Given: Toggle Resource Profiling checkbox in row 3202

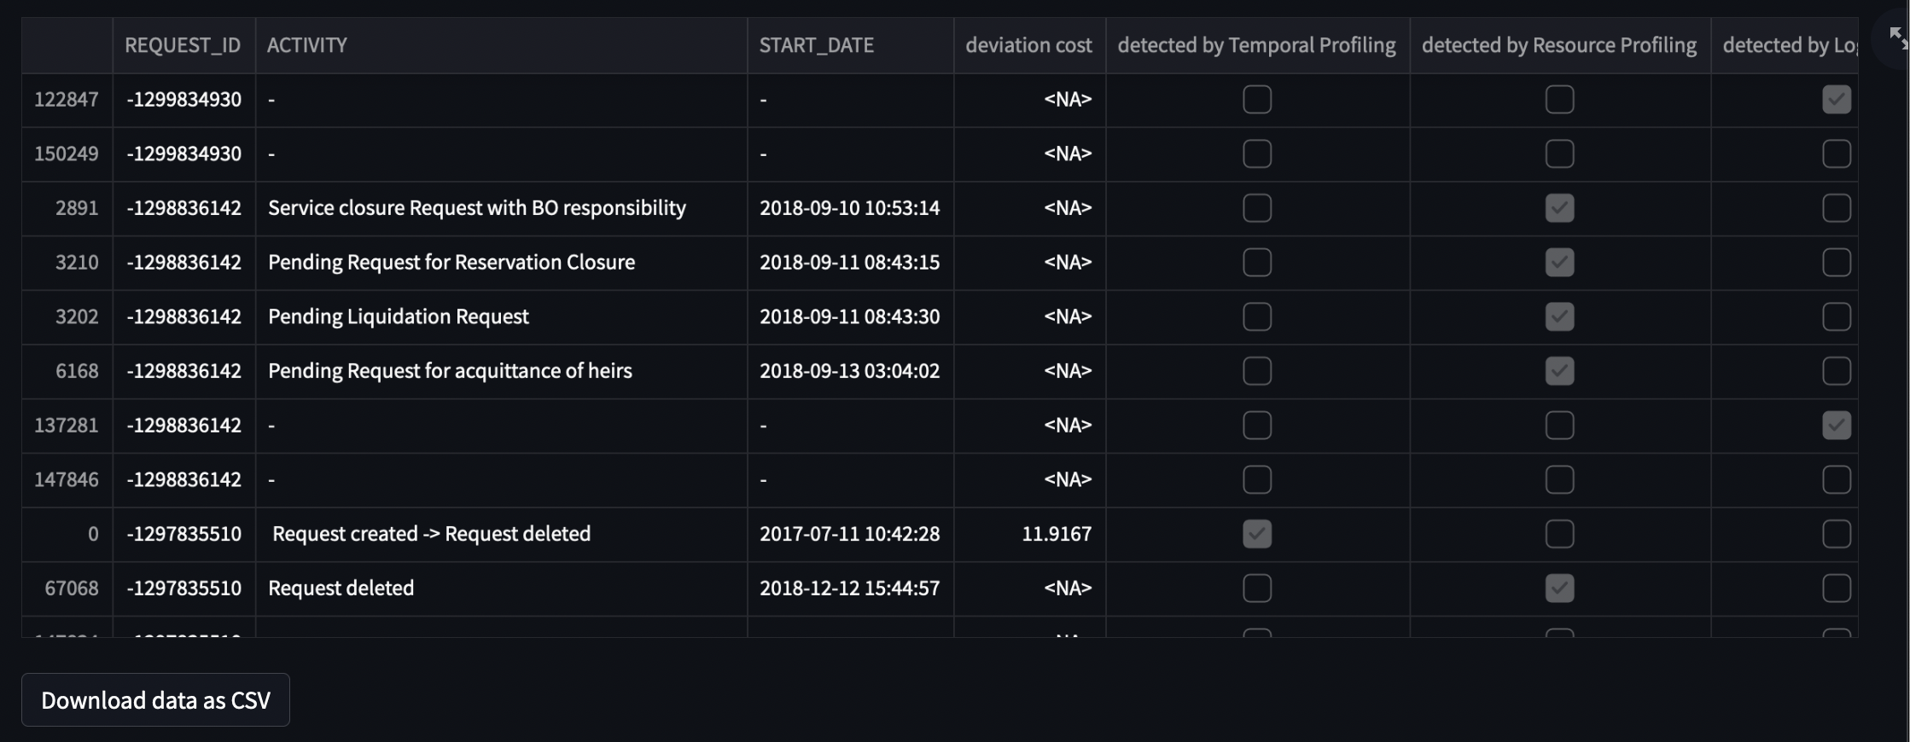Looking at the screenshot, I should [x=1559, y=316].
